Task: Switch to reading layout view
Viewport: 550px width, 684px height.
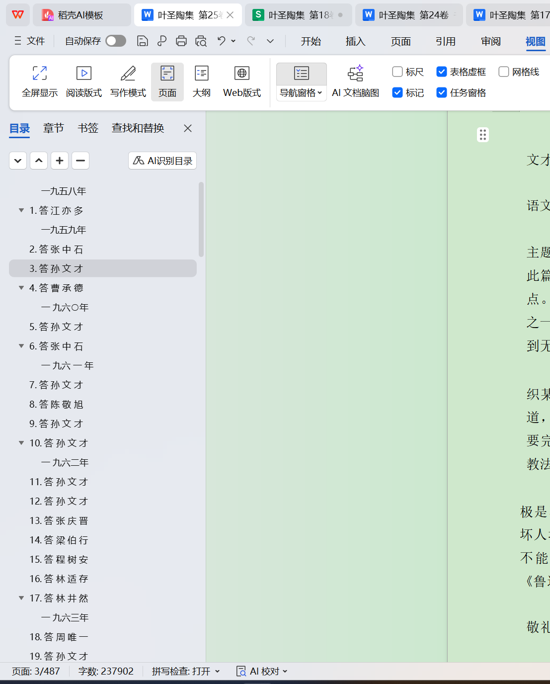Action: 84,82
